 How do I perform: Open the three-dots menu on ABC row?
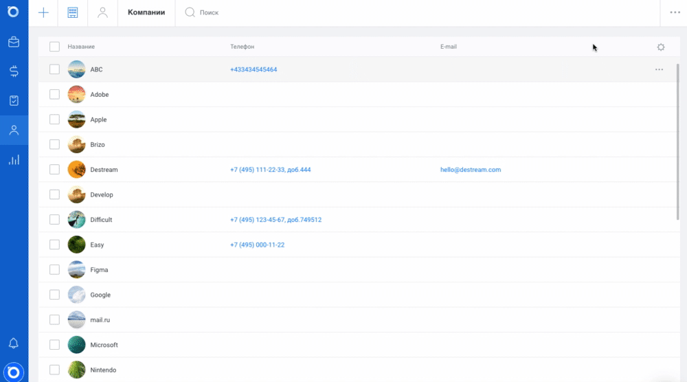[659, 69]
